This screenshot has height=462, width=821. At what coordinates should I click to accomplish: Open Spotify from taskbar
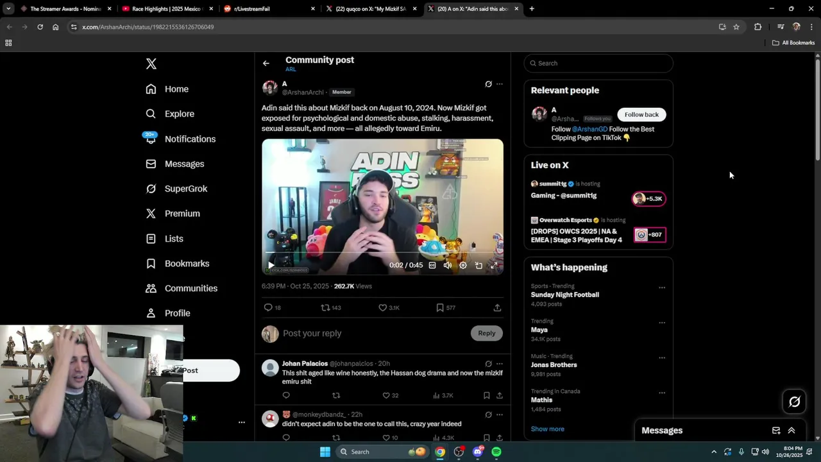496,452
